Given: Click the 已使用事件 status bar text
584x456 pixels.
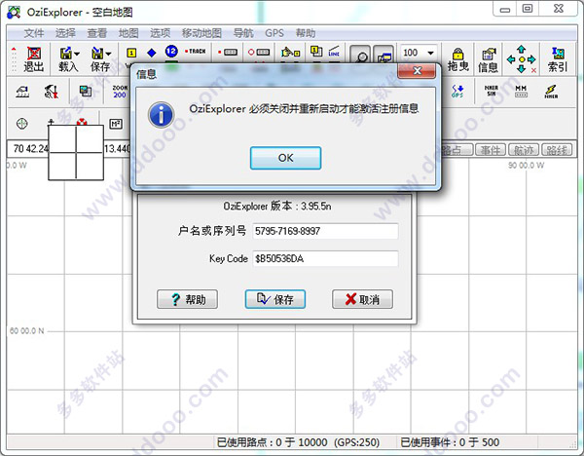Looking at the screenshot, I should (x=450, y=442).
